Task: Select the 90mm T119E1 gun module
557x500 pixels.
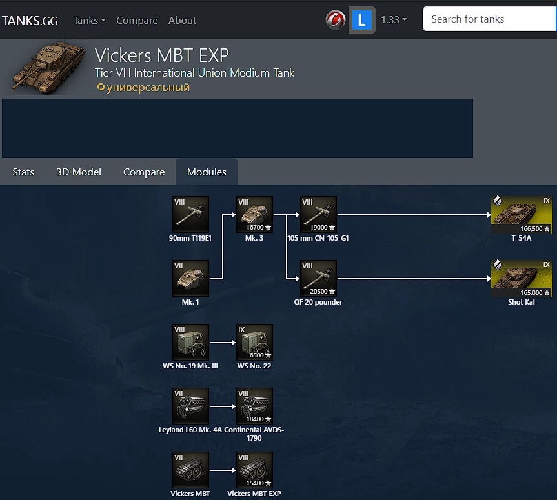Action: (190, 215)
